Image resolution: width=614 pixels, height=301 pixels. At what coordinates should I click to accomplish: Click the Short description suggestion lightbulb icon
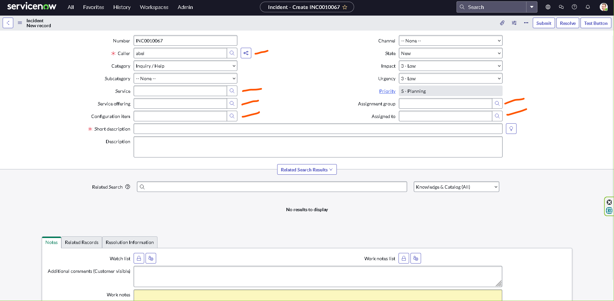(x=511, y=129)
